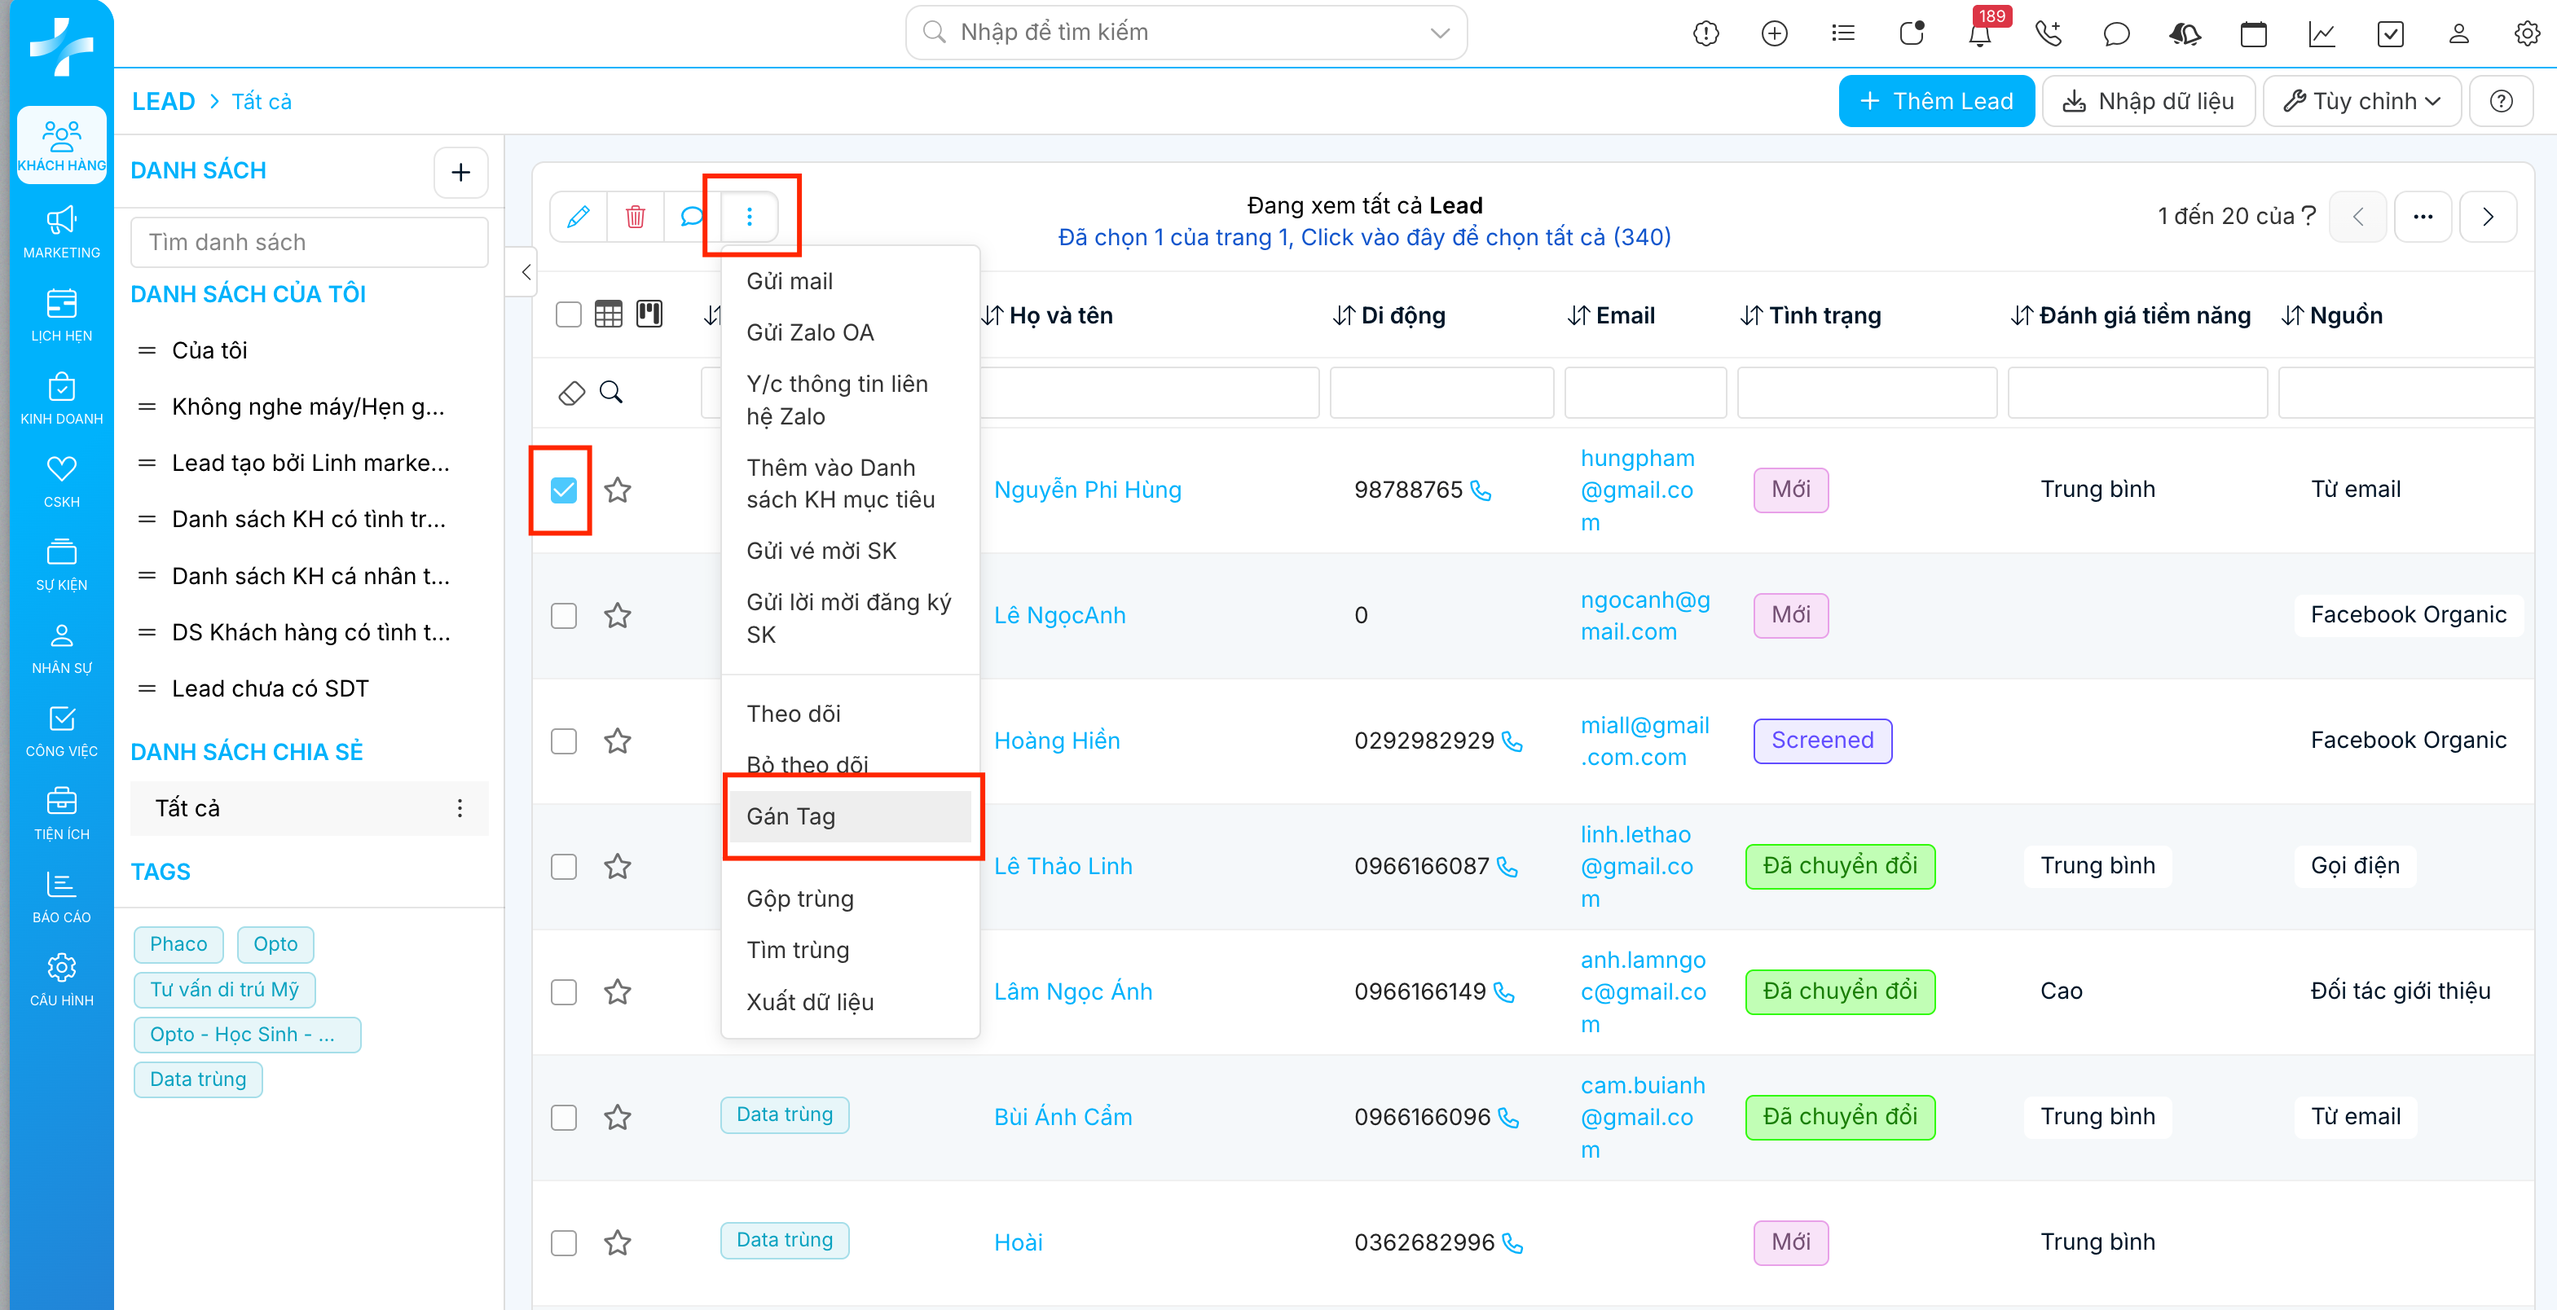The width and height of the screenshot is (2557, 1310).
Task: Click the Tìm danh sách search field
Action: (310, 242)
